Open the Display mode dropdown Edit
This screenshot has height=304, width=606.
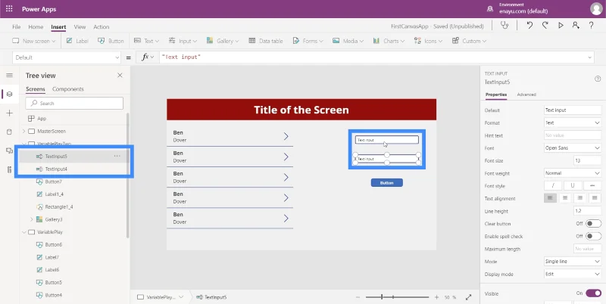573,274
